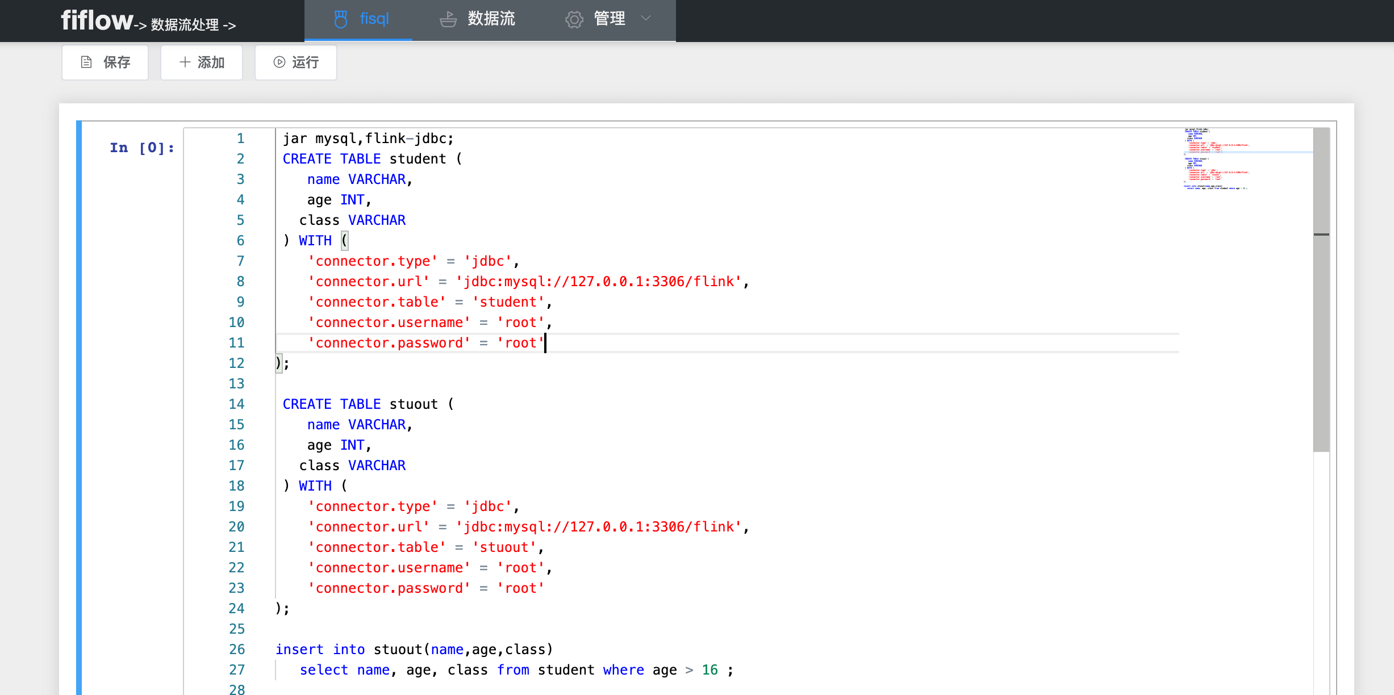
Task: Click the document icon on 保存 button
Action: [86, 62]
